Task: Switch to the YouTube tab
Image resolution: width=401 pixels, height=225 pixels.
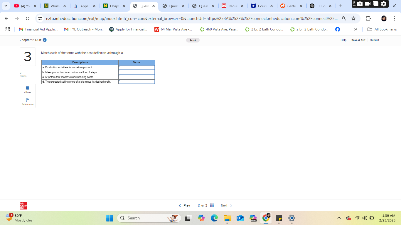Action: click(x=25, y=6)
